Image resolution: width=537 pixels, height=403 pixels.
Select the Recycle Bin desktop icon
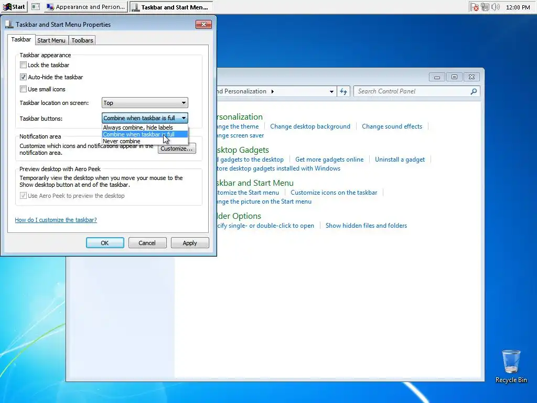(511, 366)
